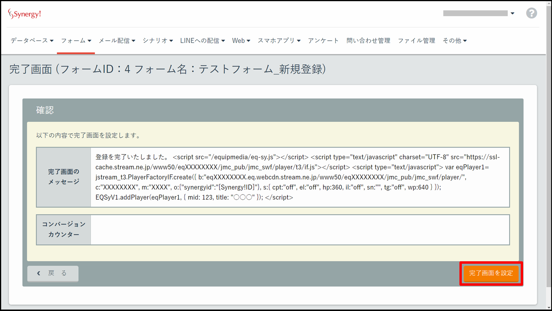The height and width of the screenshot is (311, 552).
Task: Expand the account name dropdown arrow
Action: (512, 13)
